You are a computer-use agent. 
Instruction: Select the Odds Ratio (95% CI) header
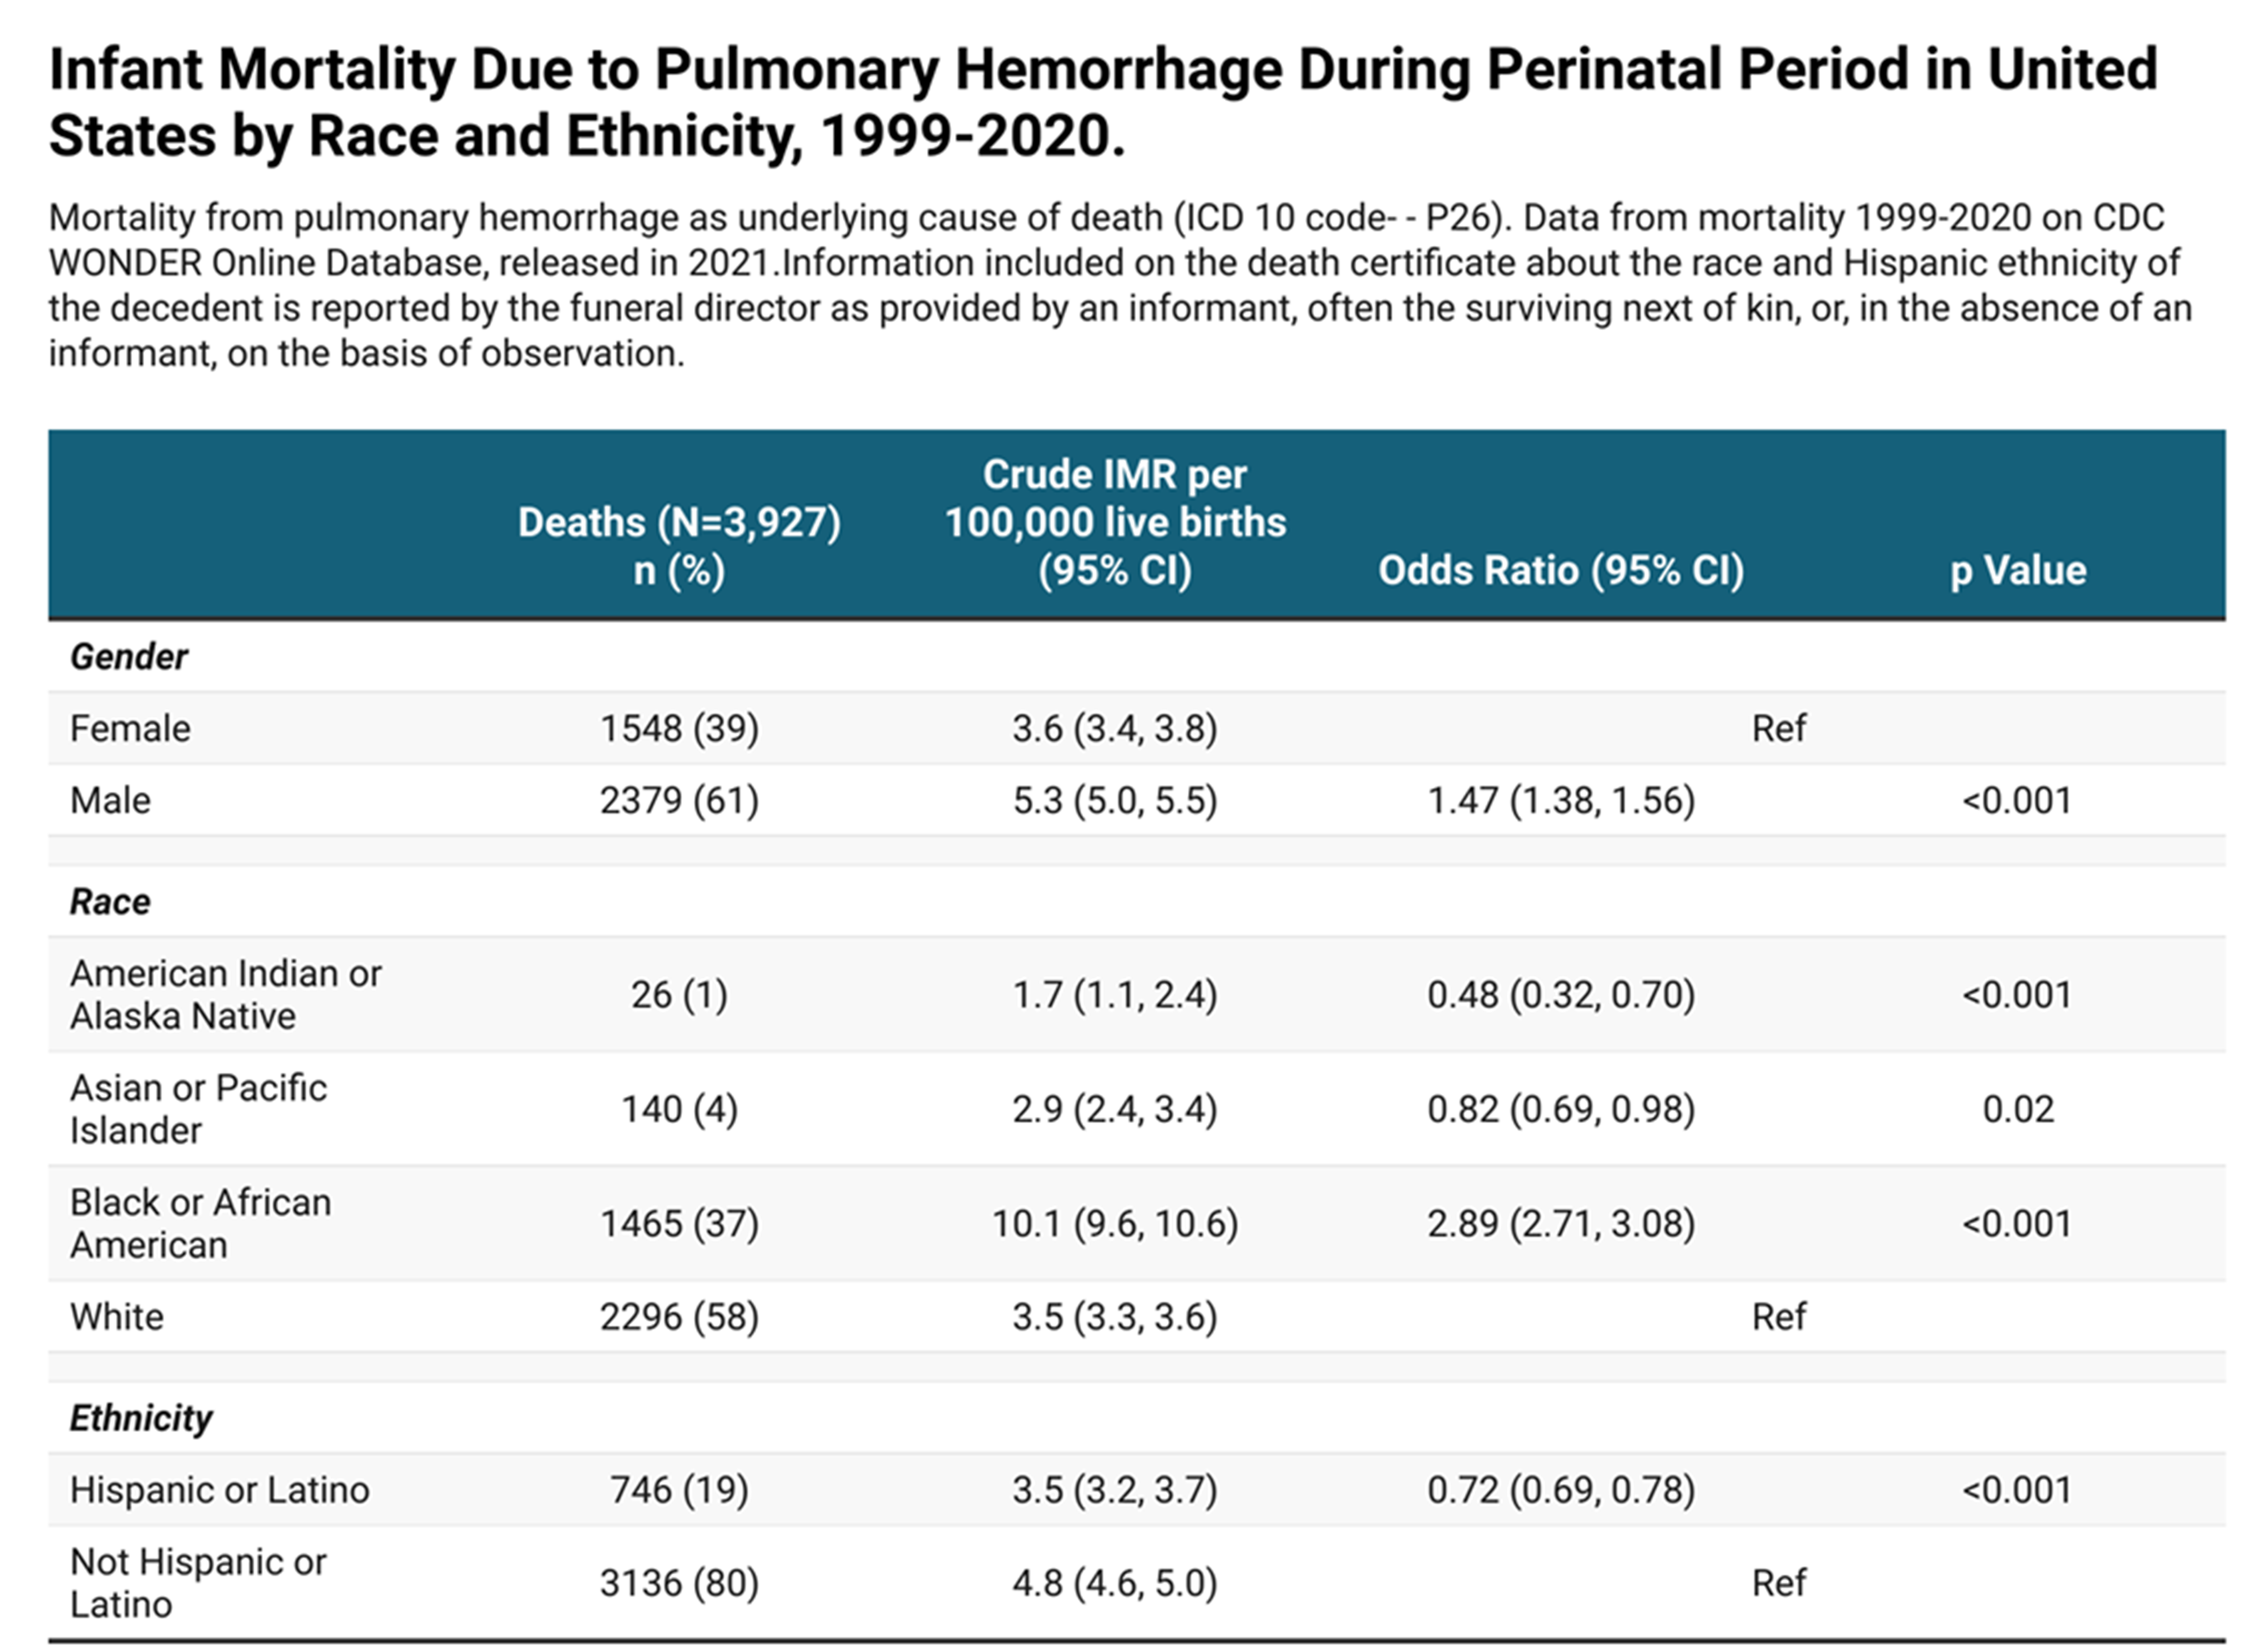tap(1561, 570)
